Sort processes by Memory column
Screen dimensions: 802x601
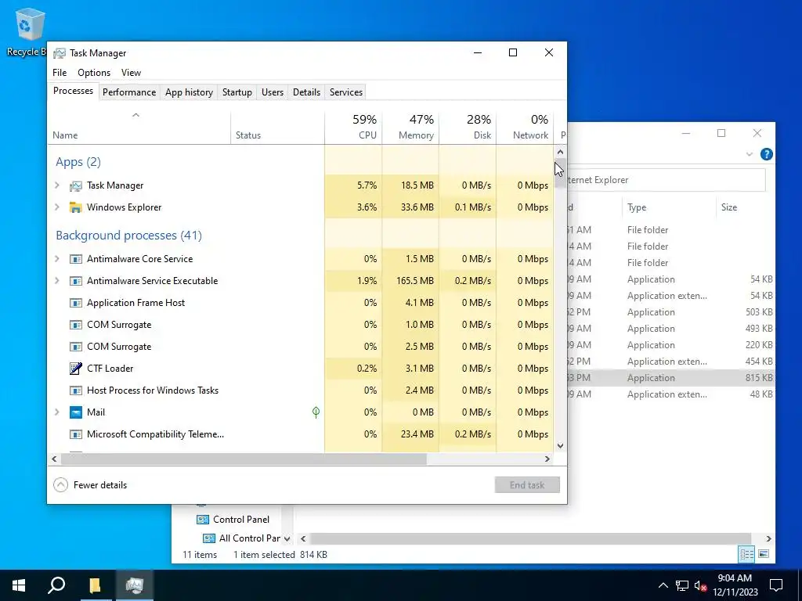click(410, 127)
